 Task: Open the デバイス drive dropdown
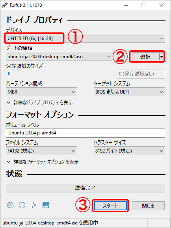85,39
